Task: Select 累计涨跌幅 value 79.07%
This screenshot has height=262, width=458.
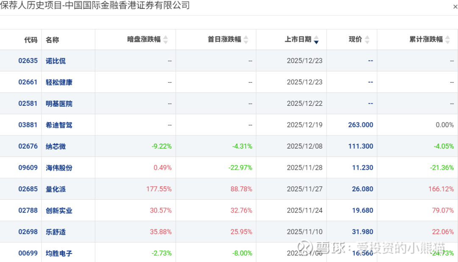Action: point(443,210)
